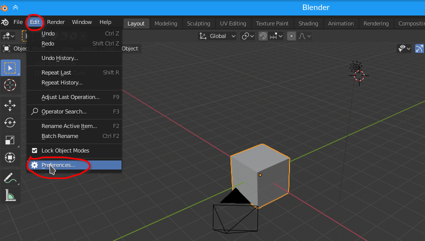
Task: Open the Render menu
Action: (56, 22)
